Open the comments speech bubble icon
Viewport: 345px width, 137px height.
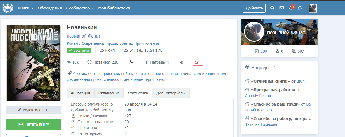coord(300,8)
